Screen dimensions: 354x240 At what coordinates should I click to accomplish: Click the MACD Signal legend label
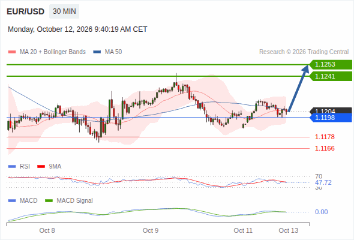pos(75,201)
